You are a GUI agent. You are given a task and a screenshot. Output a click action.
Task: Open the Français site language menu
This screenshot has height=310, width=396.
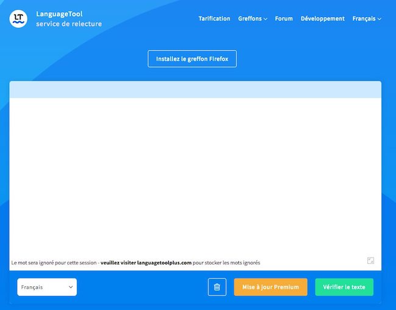(367, 19)
